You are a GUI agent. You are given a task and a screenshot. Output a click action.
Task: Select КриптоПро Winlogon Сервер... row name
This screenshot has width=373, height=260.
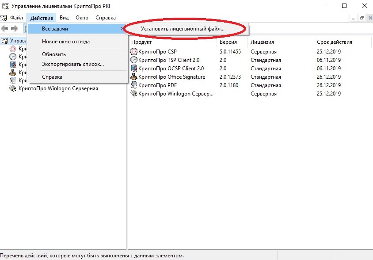(176, 94)
